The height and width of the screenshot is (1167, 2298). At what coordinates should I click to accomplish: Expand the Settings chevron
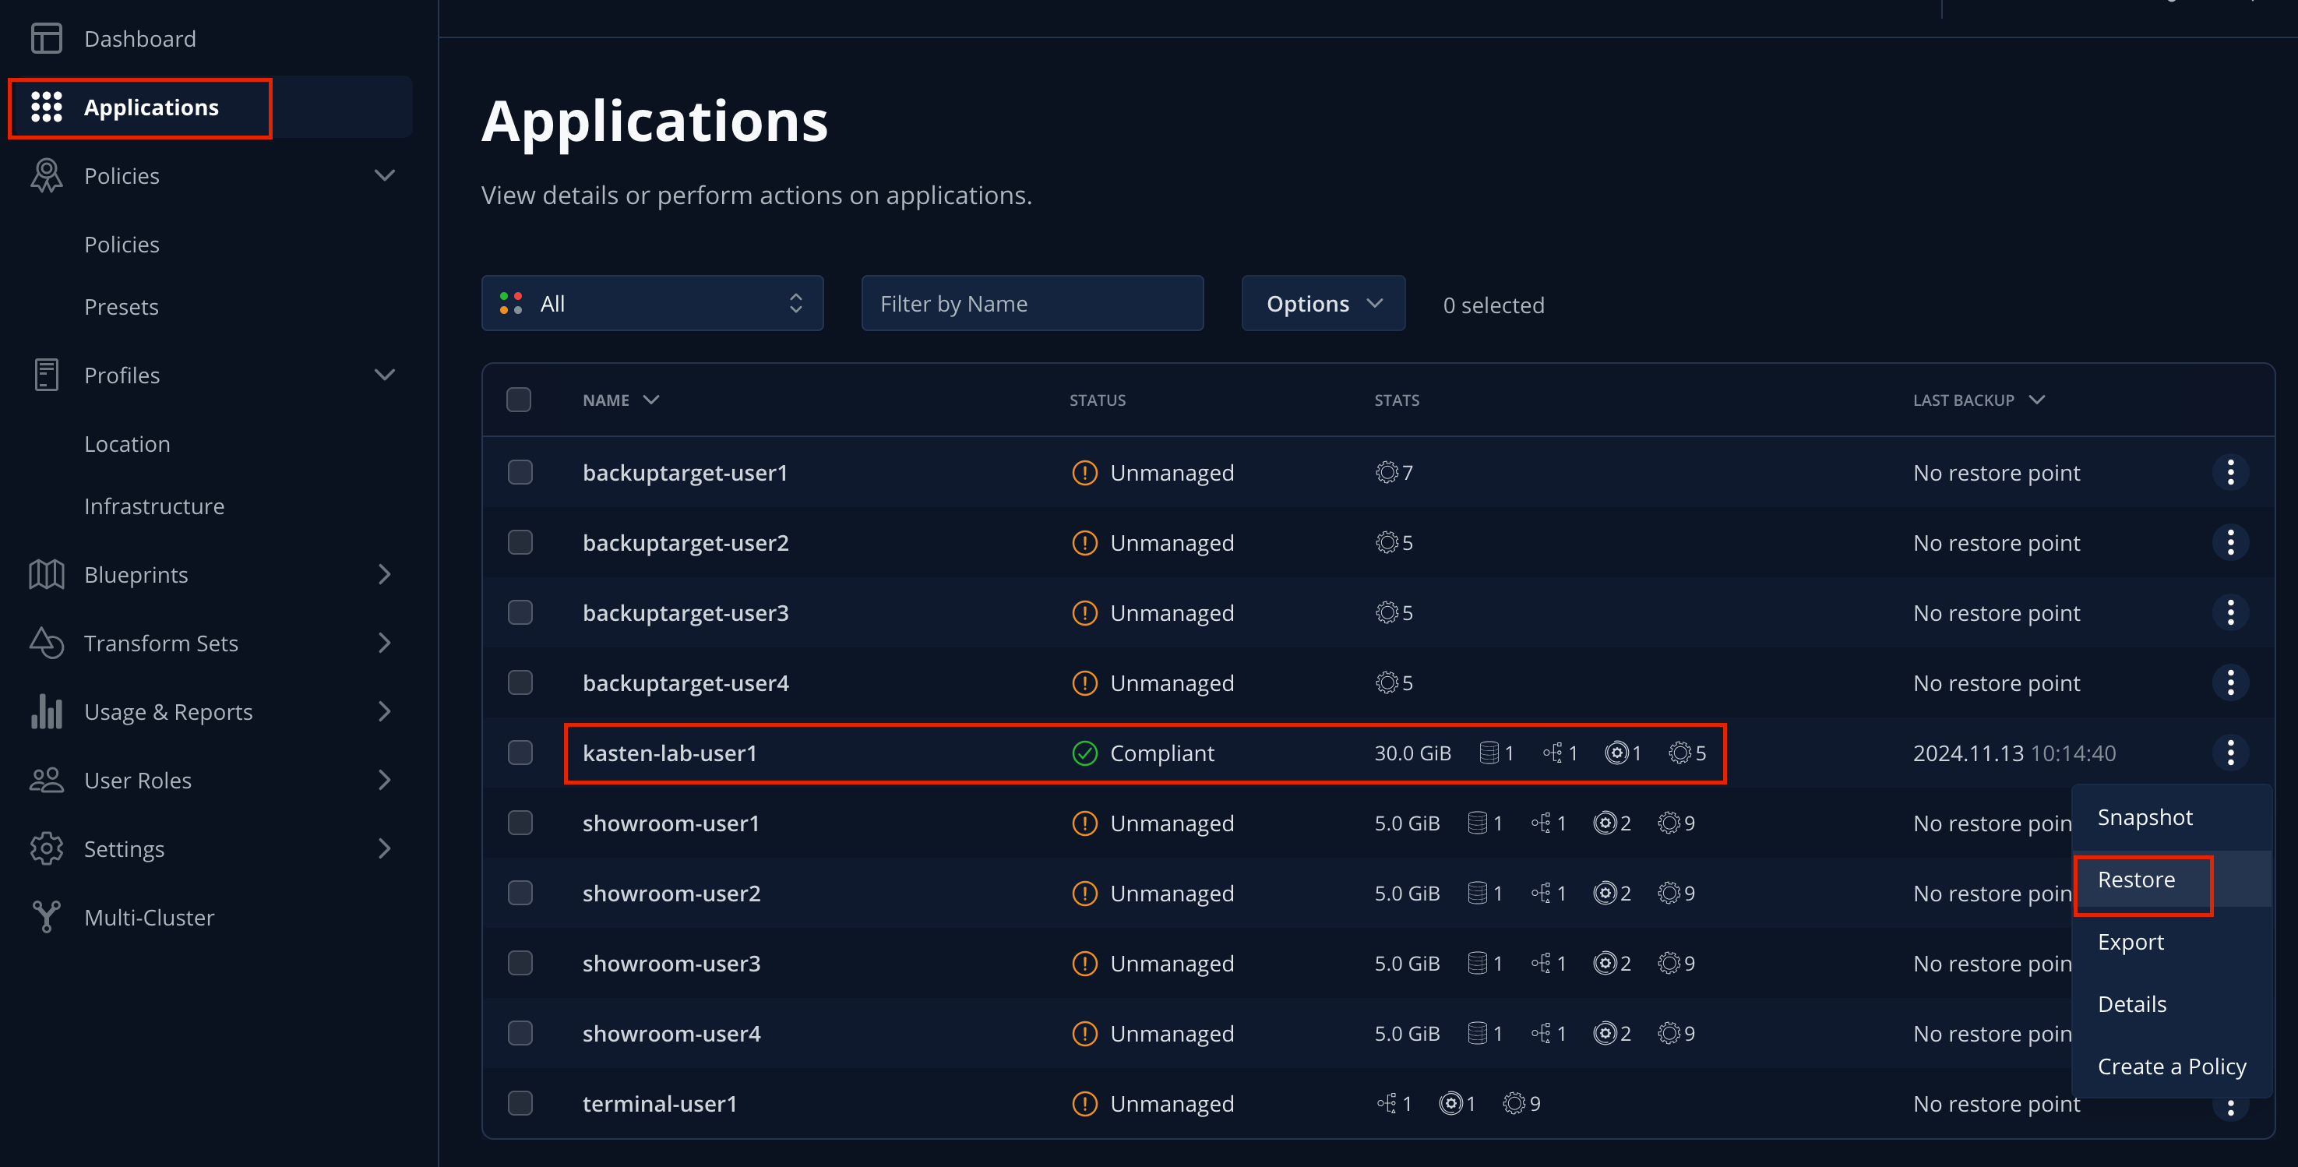pyautogui.click(x=385, y=848)
